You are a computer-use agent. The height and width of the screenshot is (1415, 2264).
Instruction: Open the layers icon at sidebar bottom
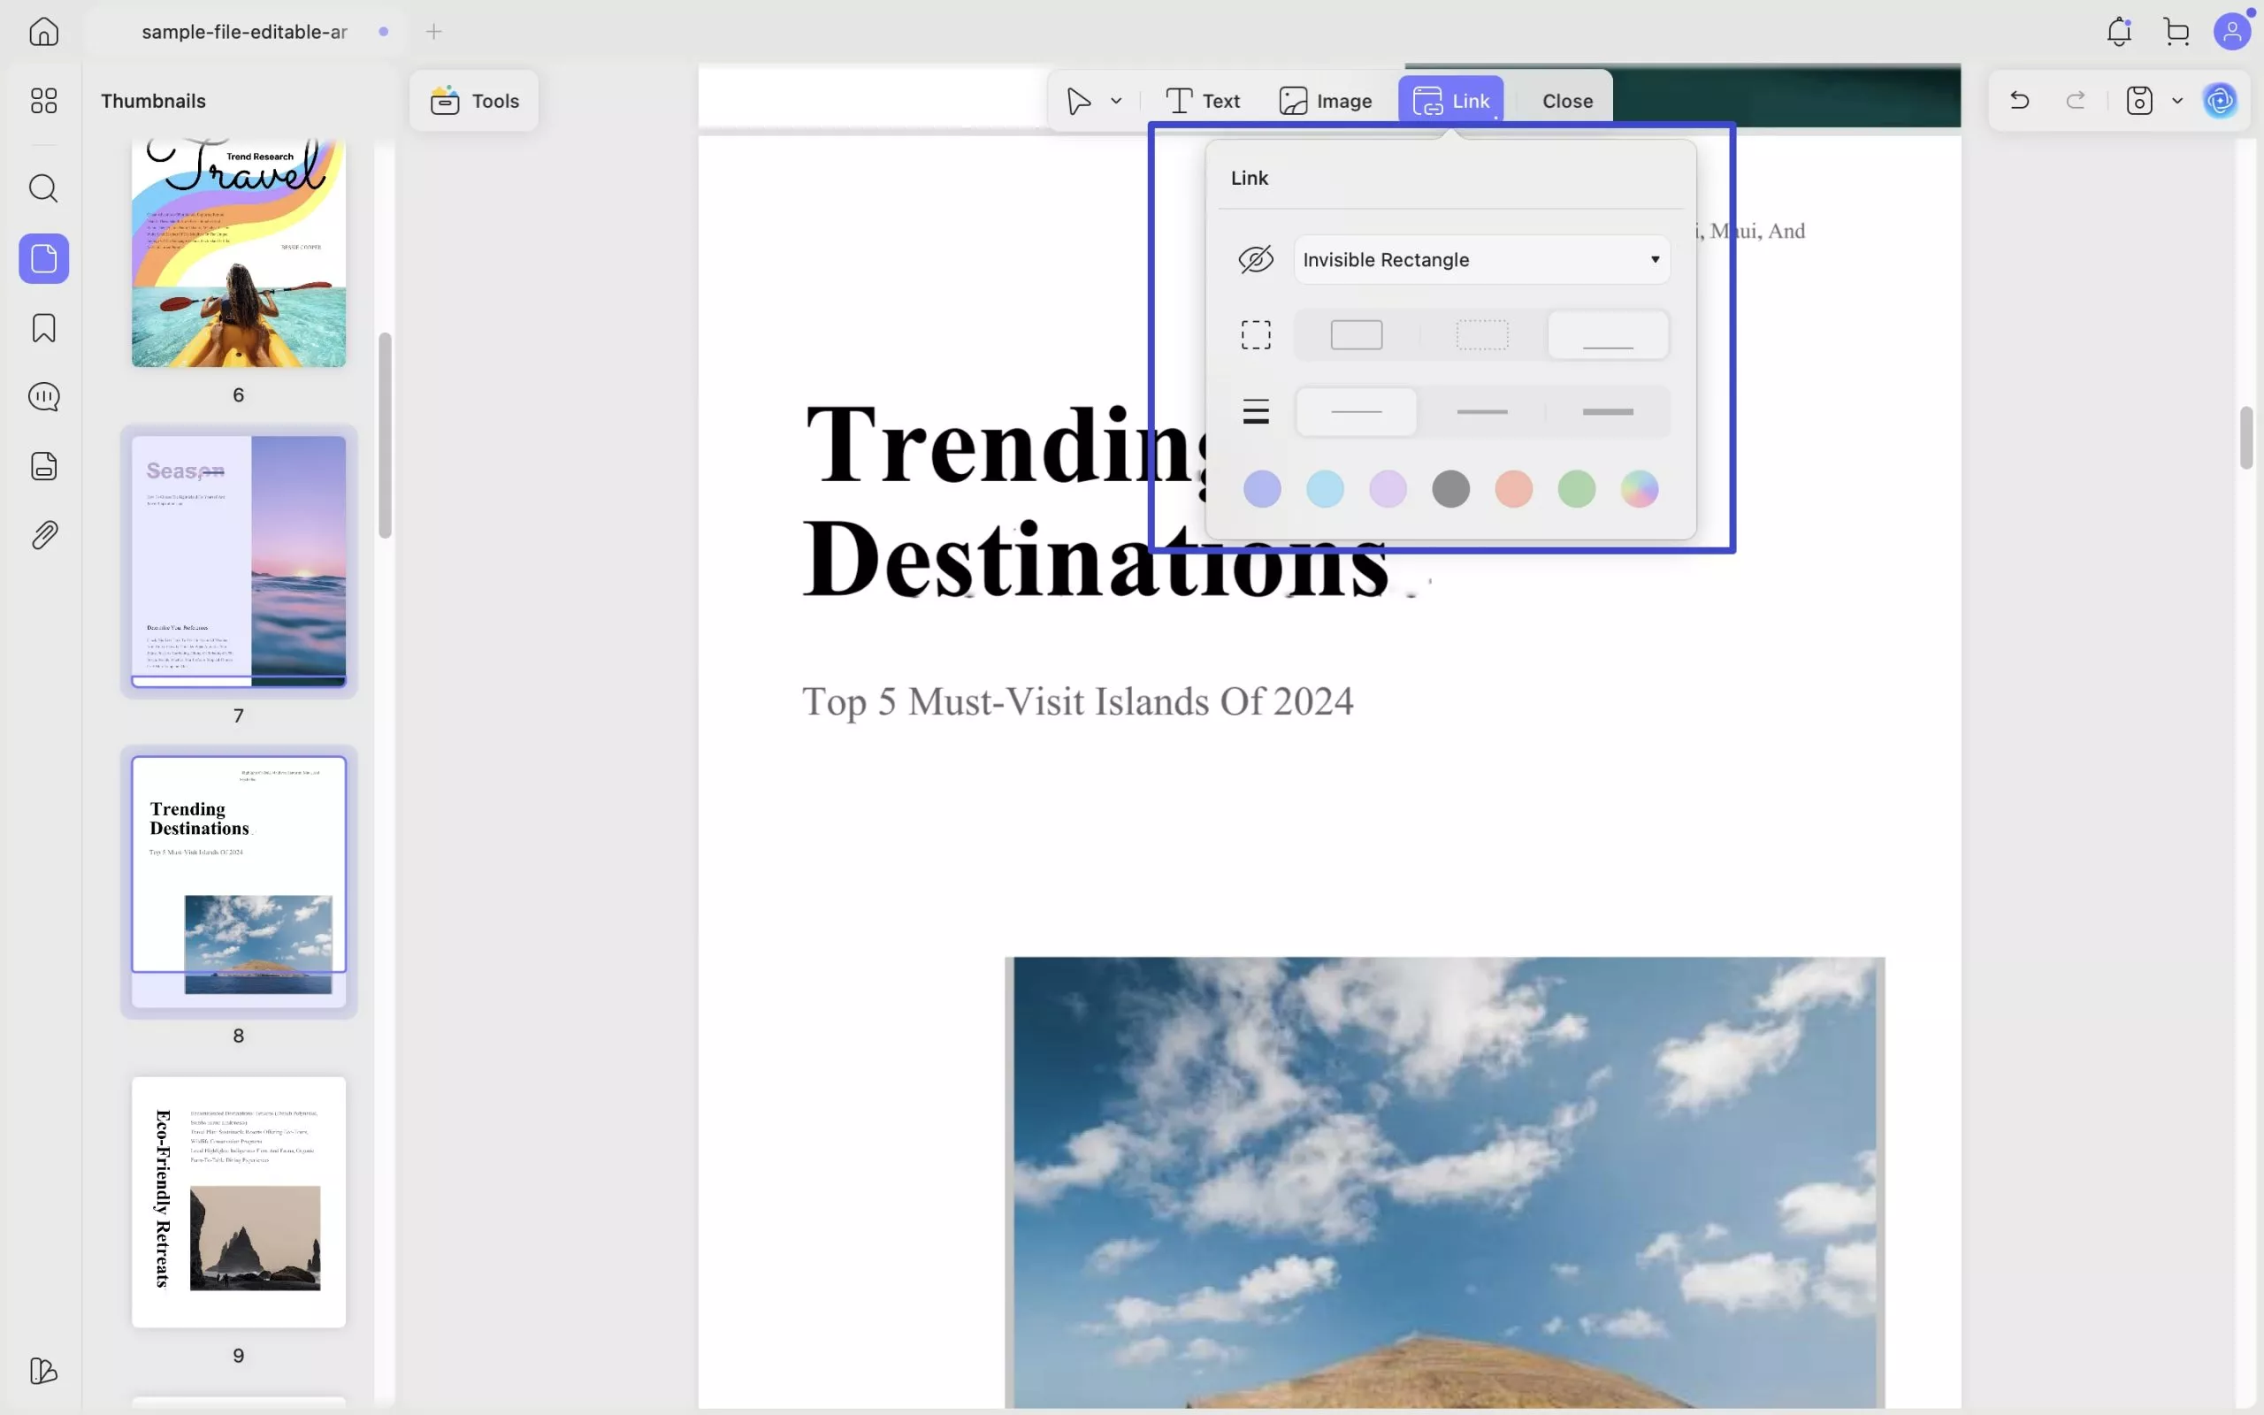coord(44,1371)
